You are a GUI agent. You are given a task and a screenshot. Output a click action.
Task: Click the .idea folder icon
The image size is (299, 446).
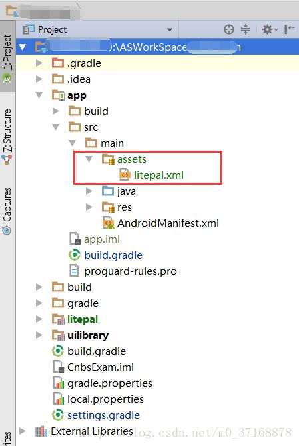point(58,79)
